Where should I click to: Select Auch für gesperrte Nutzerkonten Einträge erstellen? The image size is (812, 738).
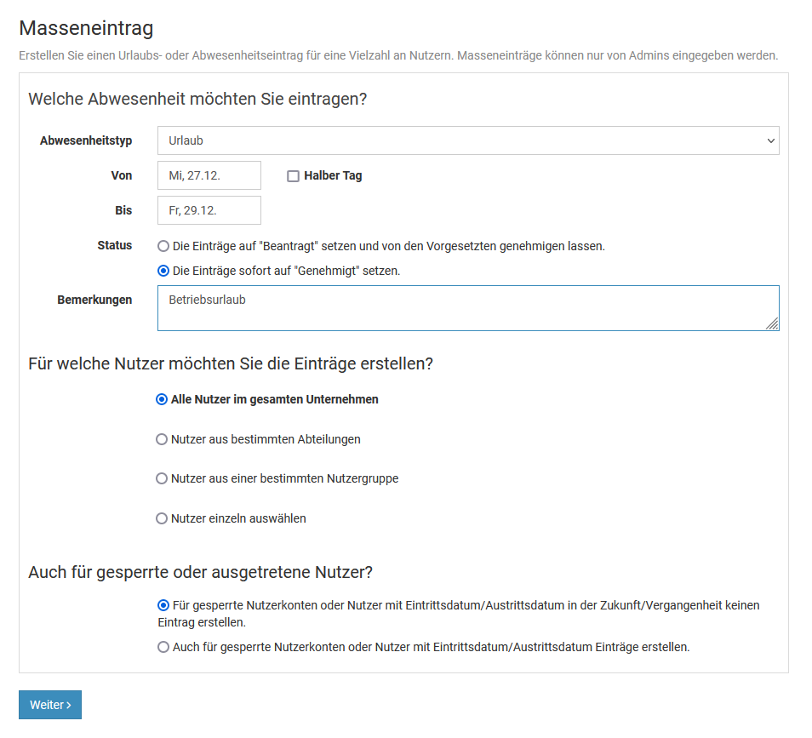click(163, 647)
